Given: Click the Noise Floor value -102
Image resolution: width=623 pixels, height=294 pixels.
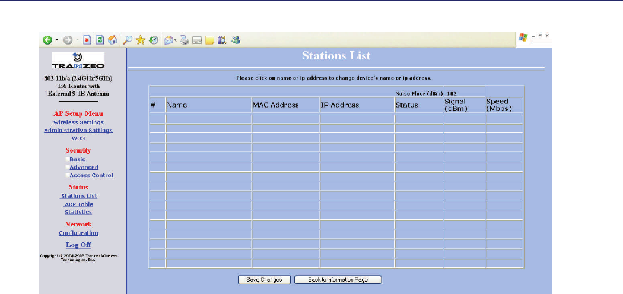Looking at the screenshot, I should [x=451, y=93].
